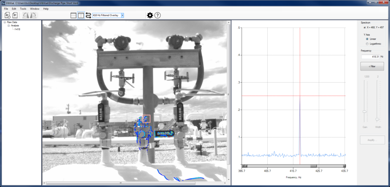The width and height of the screenshot is (390, 187).
Task: Click the < Filter button
Action: 372,66
